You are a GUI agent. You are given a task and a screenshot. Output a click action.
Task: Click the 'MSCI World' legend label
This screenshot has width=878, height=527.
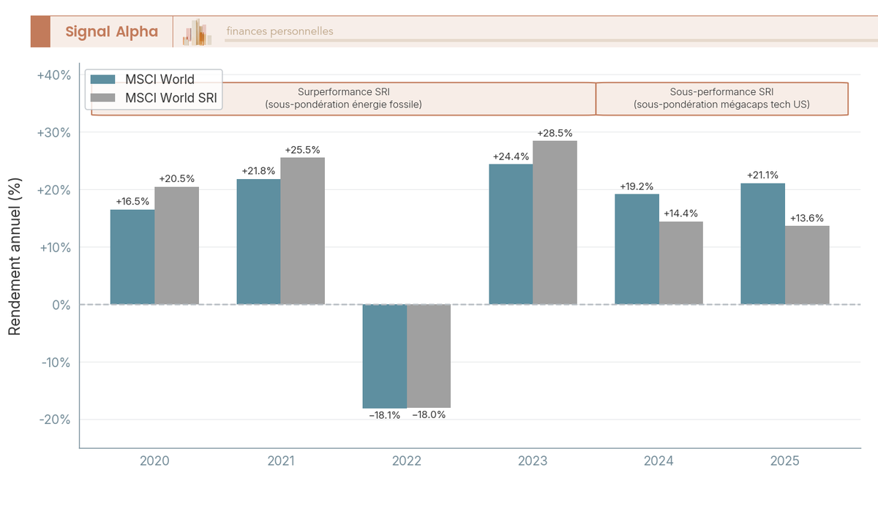click(160, 80)
